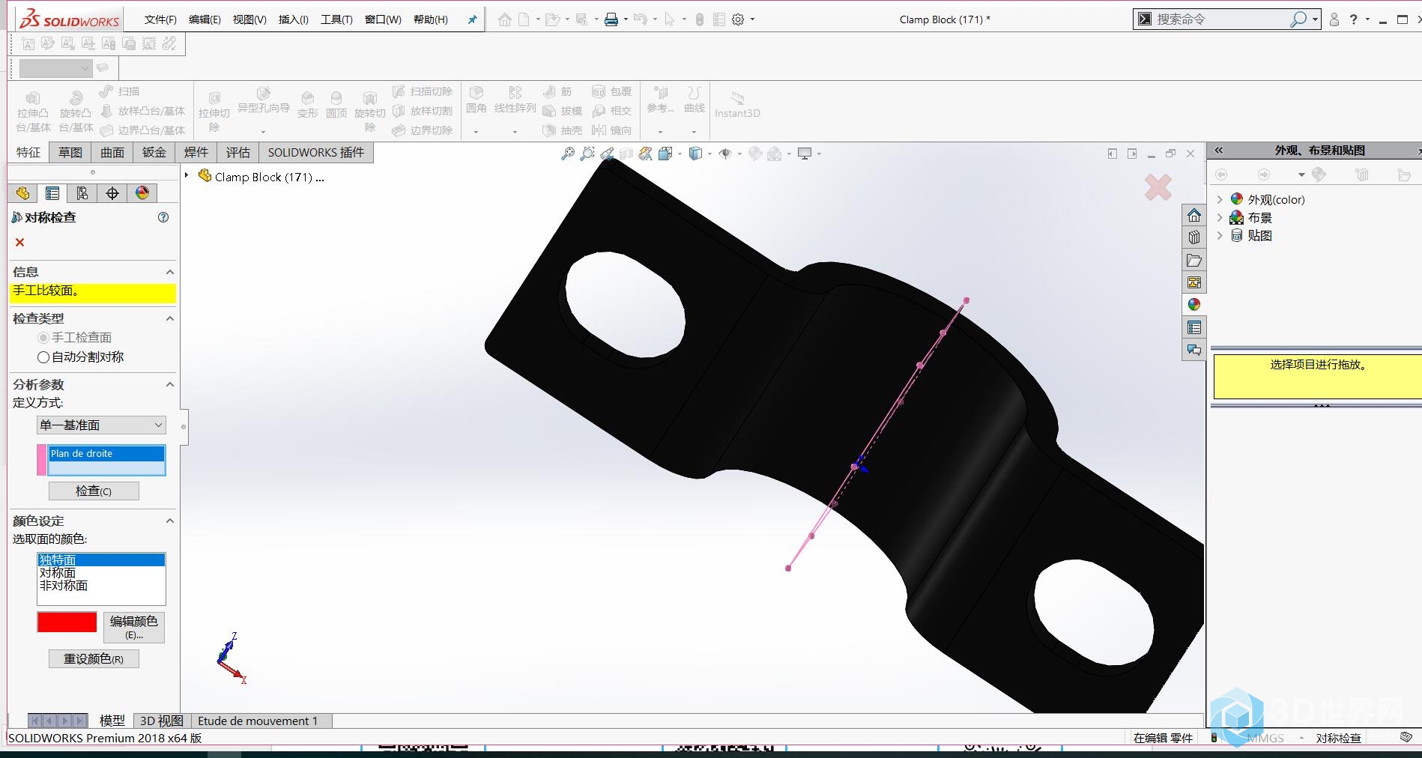The height and width of the screenshot is (758, 1422).
Task: Switch to the SOLIDWORKS 插件 tab
Action: pyautogui.click(x=316, y=152)
